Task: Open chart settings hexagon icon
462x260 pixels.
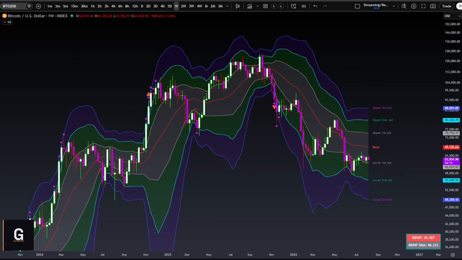Action: coord(414,6)
